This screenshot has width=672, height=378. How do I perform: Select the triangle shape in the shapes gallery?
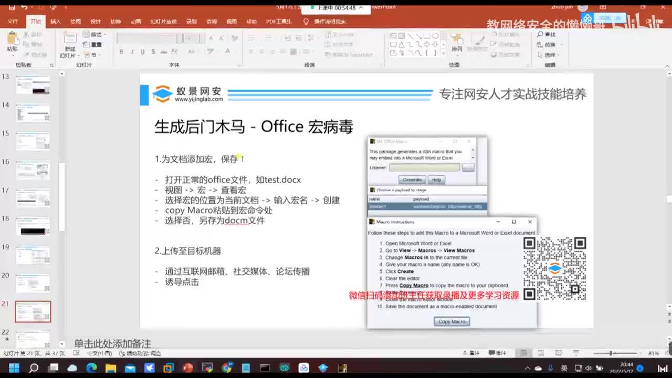tap(402, 45)
